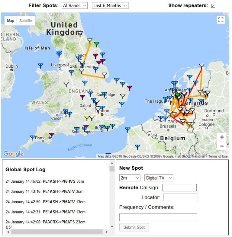
Task: Open the Terms of Use link
Action: click(218, 156)
